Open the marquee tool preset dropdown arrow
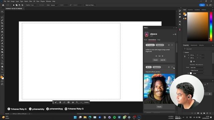The width and height of the screenshot is (214, 120). [10, 5]
